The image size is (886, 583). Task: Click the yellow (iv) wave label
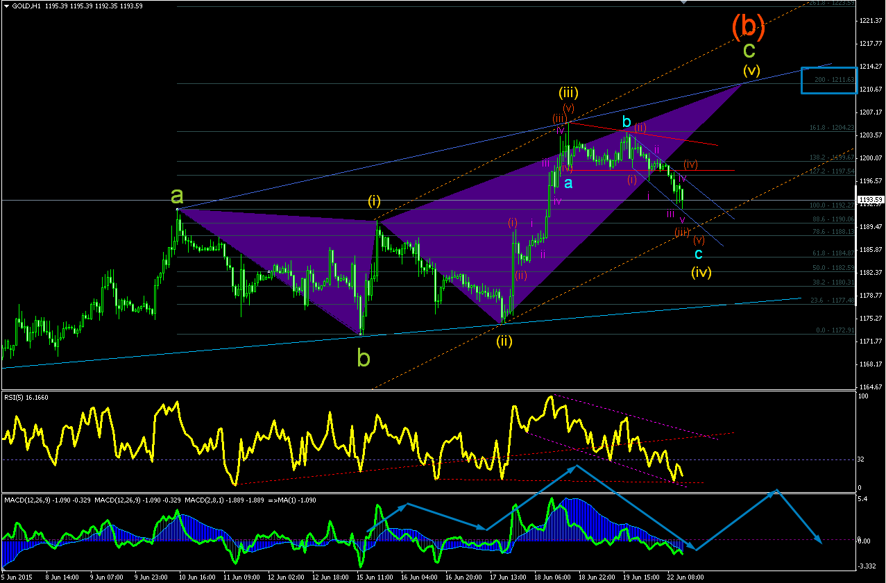pyautogui.click(x=701, y=272)
